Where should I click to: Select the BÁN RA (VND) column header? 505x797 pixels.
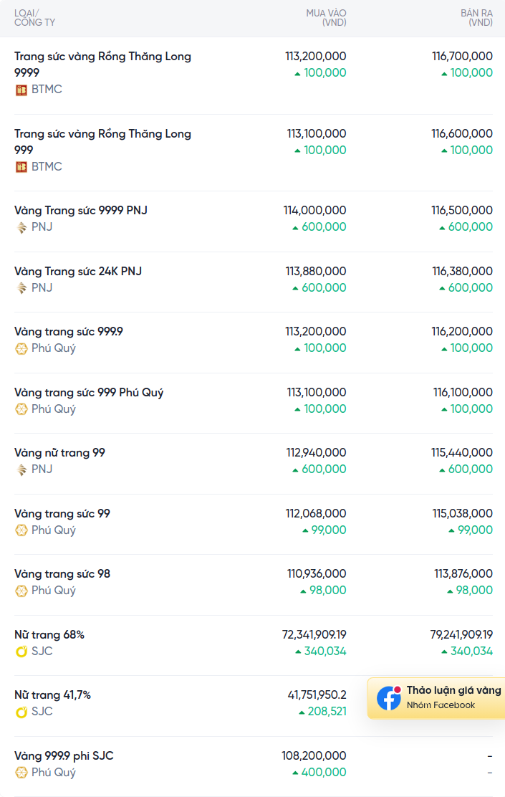(x=476, y=18)
